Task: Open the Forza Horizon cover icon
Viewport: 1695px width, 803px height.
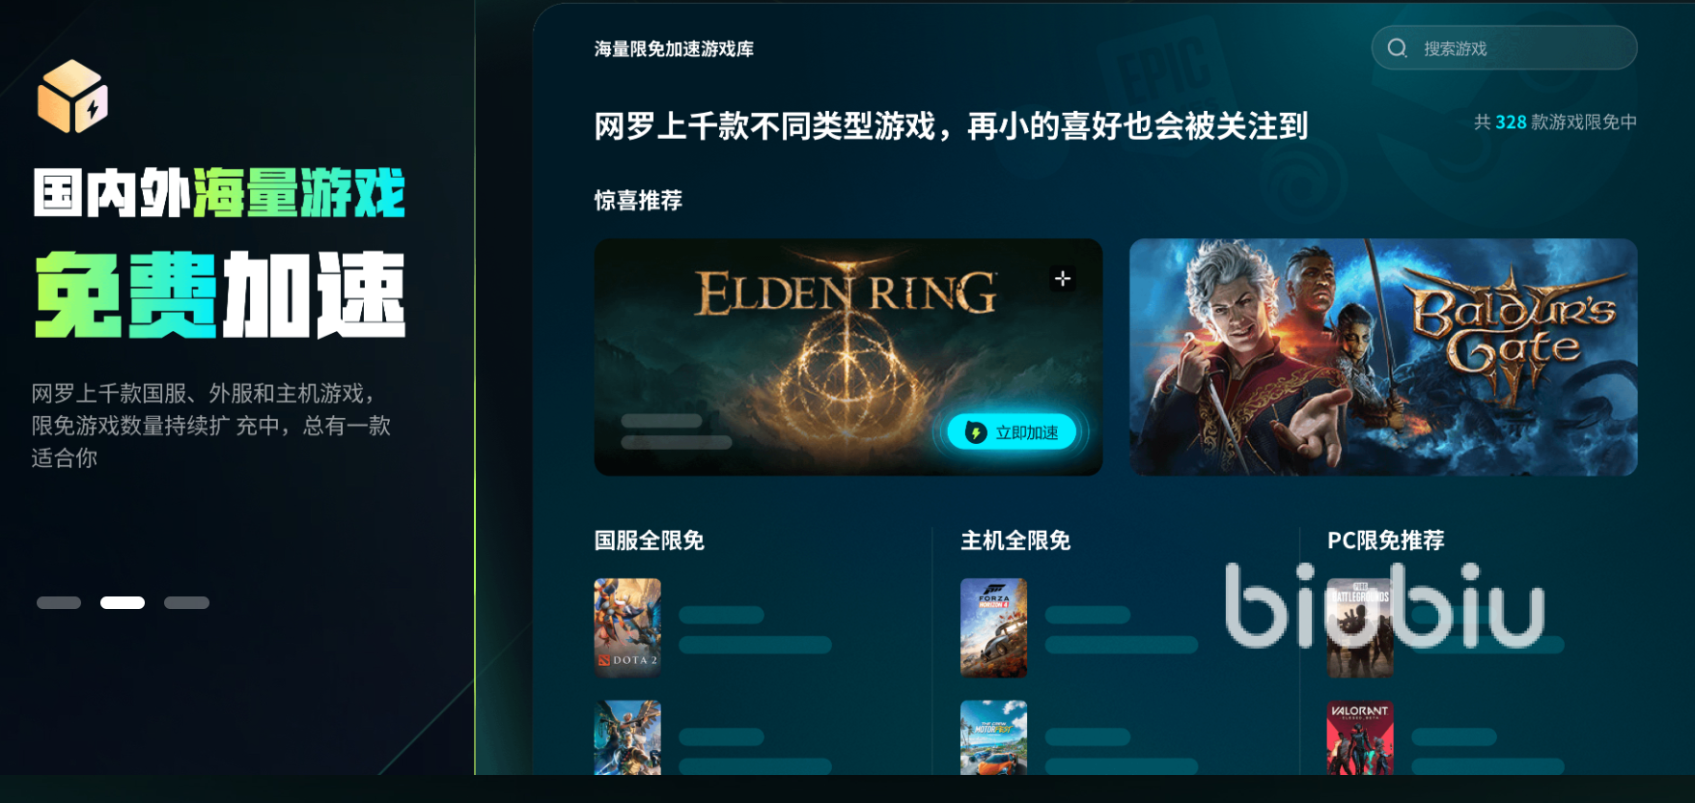Action: [x=994, y=627]
